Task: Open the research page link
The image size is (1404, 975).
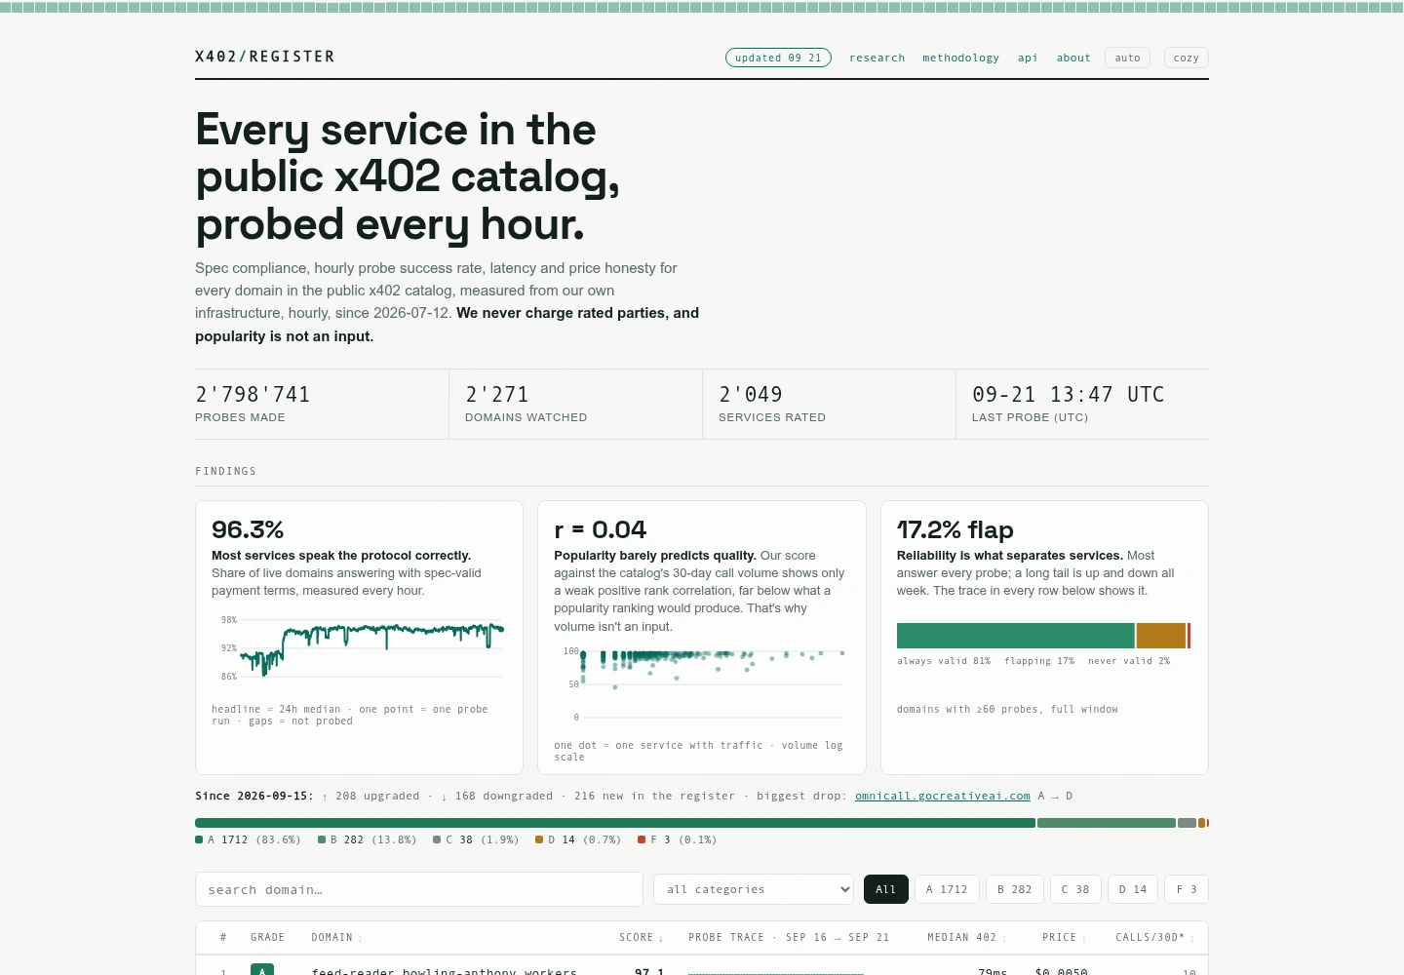Action: 877,58
